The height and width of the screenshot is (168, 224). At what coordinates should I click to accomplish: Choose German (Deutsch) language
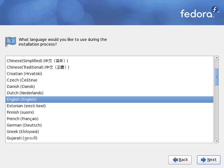click(110, 125)
